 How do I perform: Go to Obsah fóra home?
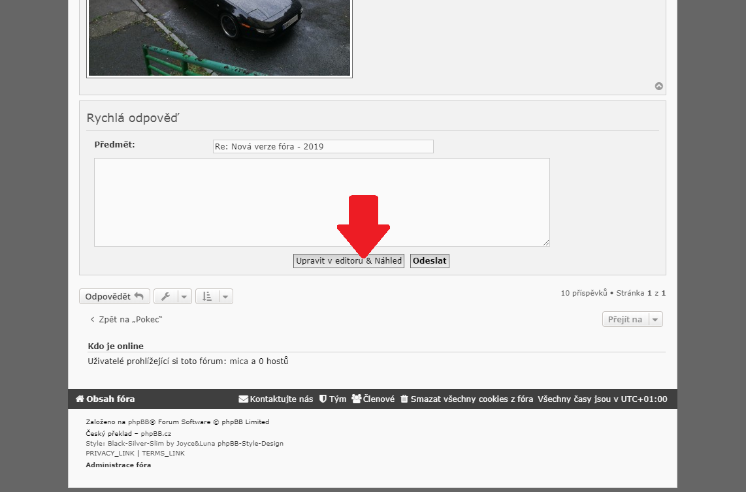click(x=105, y=399)
